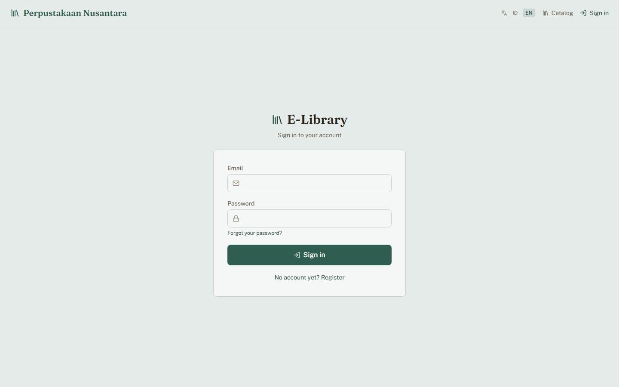This screenshot has width=619, height=387.
Task: Open the Forgot your password link
Action: 254,233
